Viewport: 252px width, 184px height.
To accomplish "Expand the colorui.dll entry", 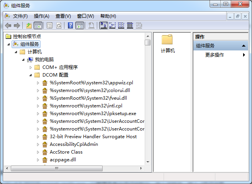I will (x=38, y=90).
